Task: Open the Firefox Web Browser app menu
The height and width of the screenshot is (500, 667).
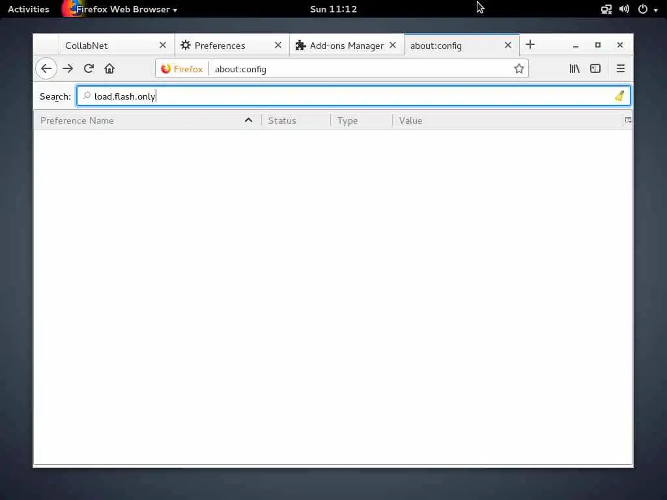Action: coord(120,9)
